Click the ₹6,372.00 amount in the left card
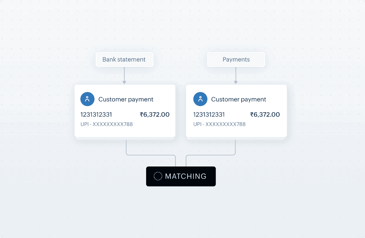 point(155,115)
